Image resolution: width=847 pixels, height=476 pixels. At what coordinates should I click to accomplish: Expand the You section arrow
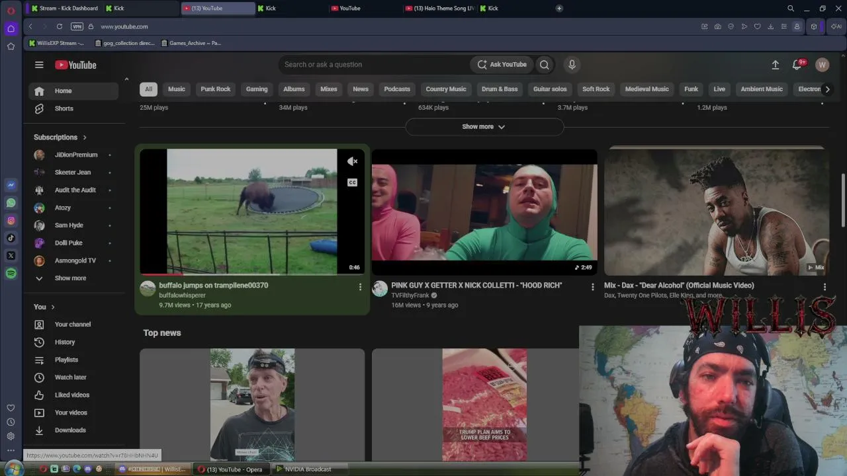point(53,307)
